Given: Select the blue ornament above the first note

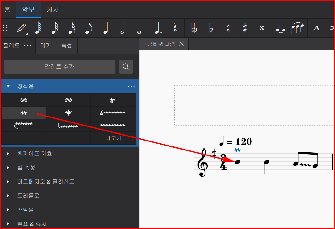Looking at the screenshot, I should (x=237, y=150).
